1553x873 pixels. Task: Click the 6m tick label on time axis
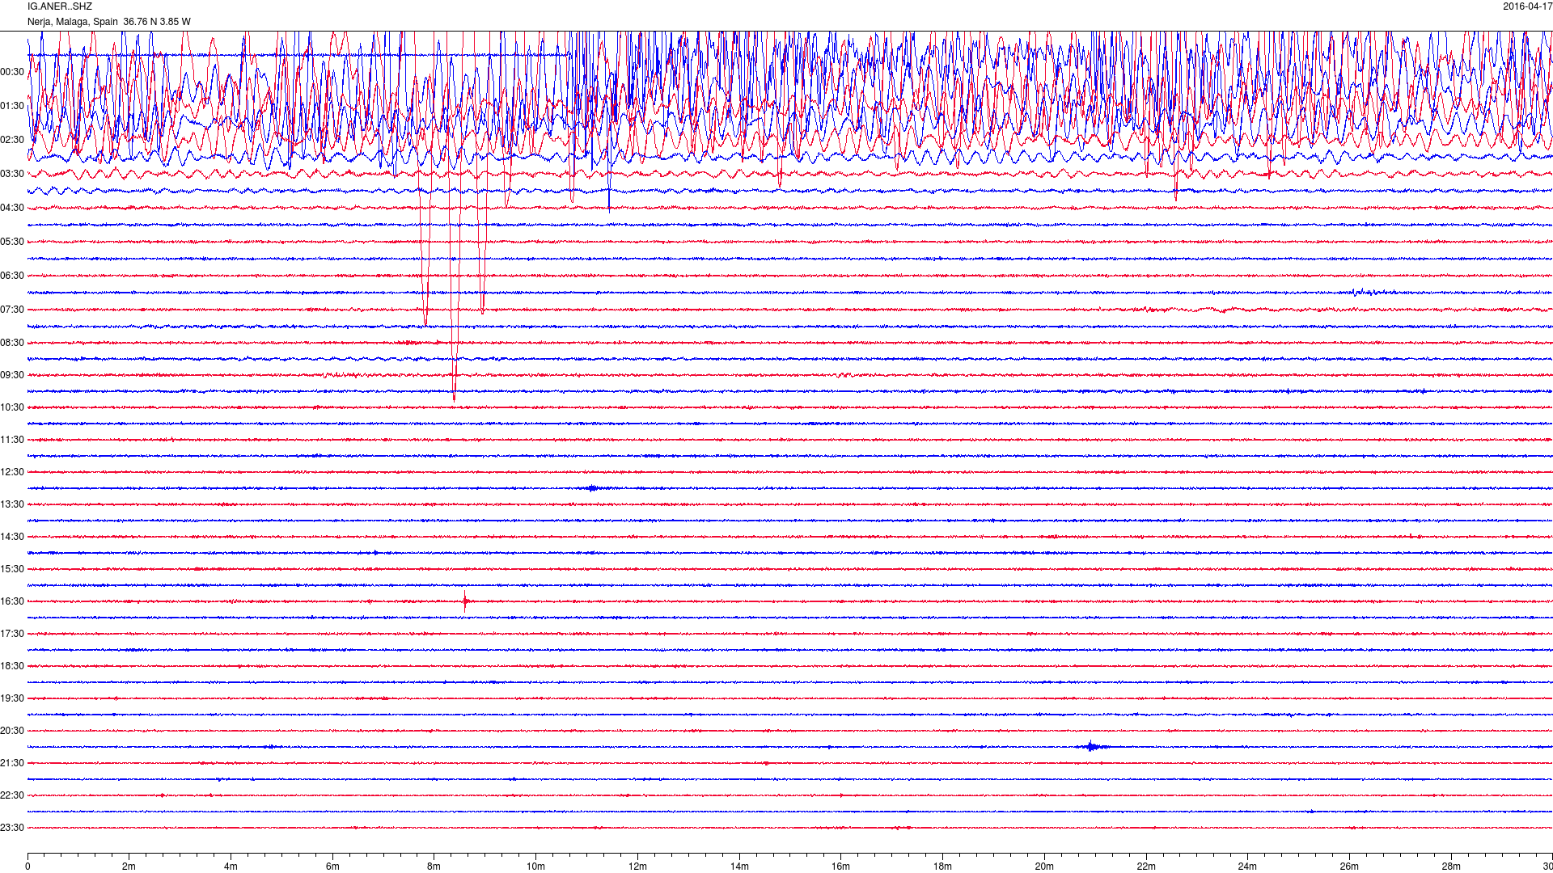point(332,867)
